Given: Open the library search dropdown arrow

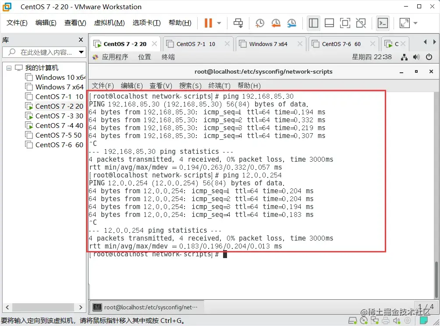Looking at the screenshot, I should [x=81, y=52].
